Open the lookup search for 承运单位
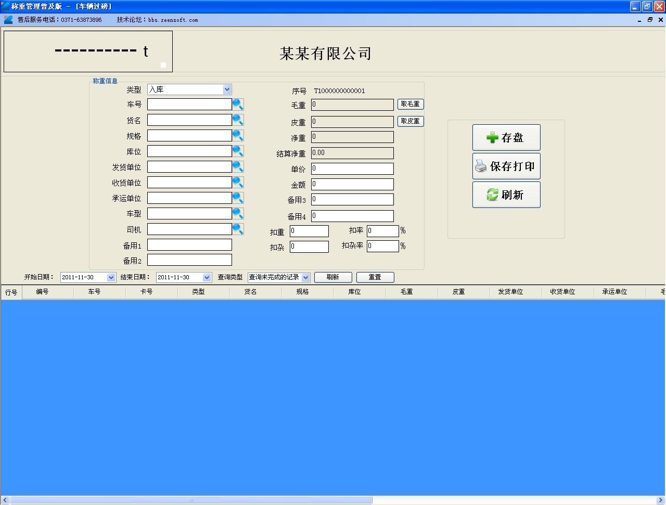 [x=238, y=198]
